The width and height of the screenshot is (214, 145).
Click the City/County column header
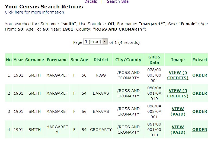coord(128,60)
